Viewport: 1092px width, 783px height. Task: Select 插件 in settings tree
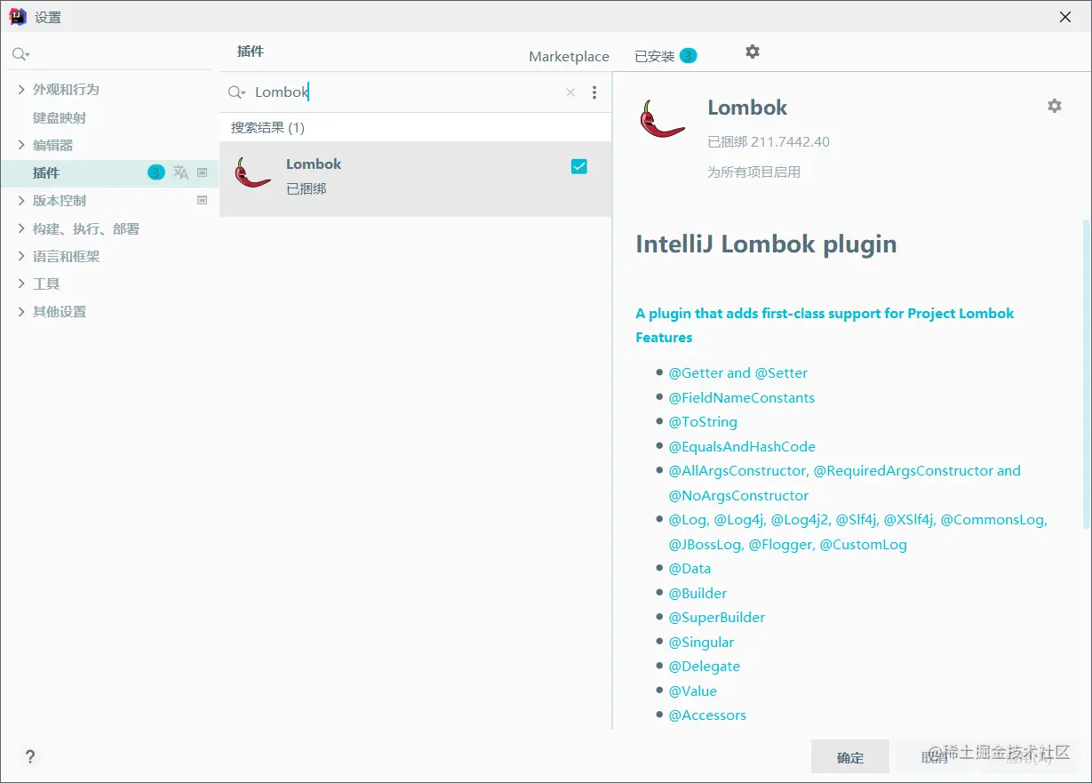46,172
